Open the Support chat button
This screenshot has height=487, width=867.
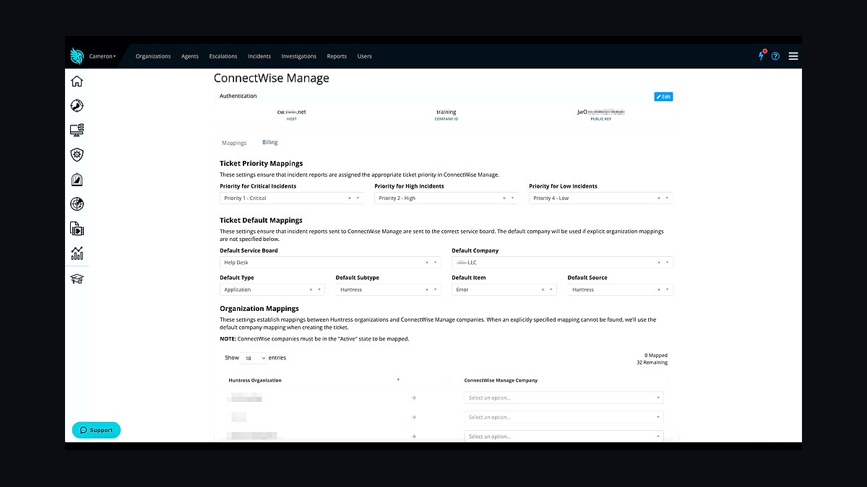coord(97,430)
